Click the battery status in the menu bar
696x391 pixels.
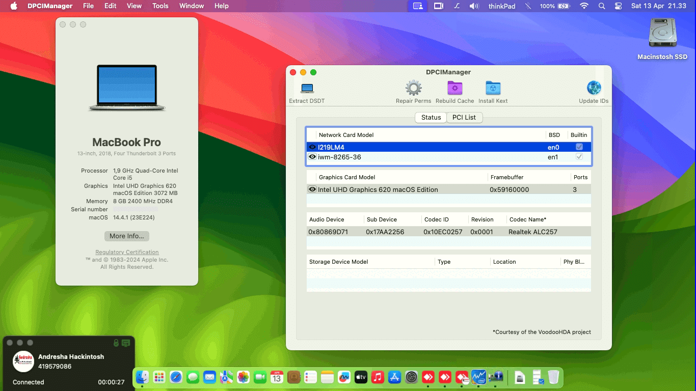(x=555, y=6)
